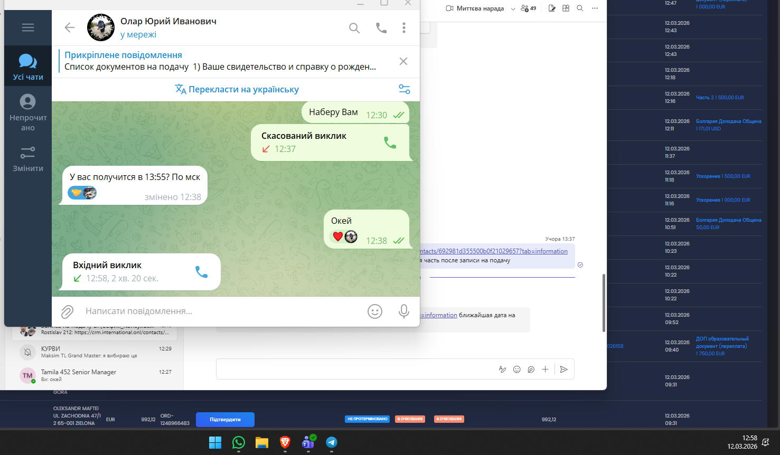Viewport: 780px width, 455px height.
Task: Click the heart reaction on Окей message
Action: [344, 236]
